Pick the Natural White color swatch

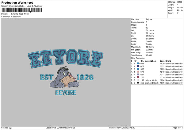(x=138, y=80)
